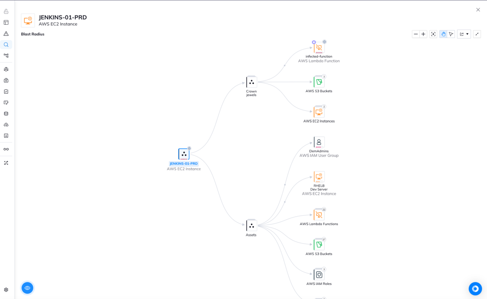Open settings gear at sidebar bottom
Image resolution: width=487 pixels, height=299 pixels.
[x=6, y=290]
